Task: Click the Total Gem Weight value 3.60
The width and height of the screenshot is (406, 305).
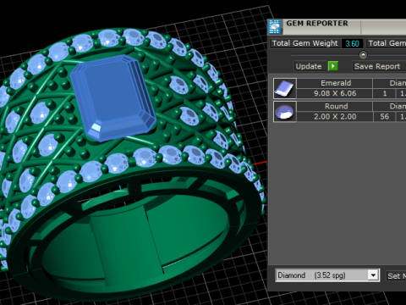Action: tap(352, 43)
